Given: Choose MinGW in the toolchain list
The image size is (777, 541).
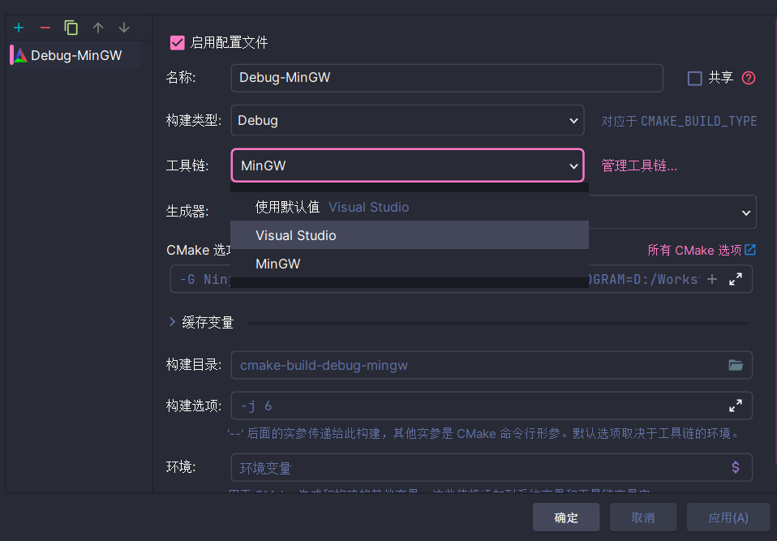Looking at the screenshot, I should [278, 264].
